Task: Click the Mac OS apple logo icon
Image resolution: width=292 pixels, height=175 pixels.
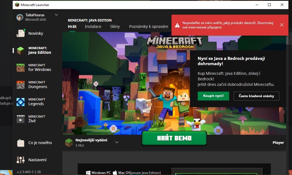Action: tap(115, 173)
